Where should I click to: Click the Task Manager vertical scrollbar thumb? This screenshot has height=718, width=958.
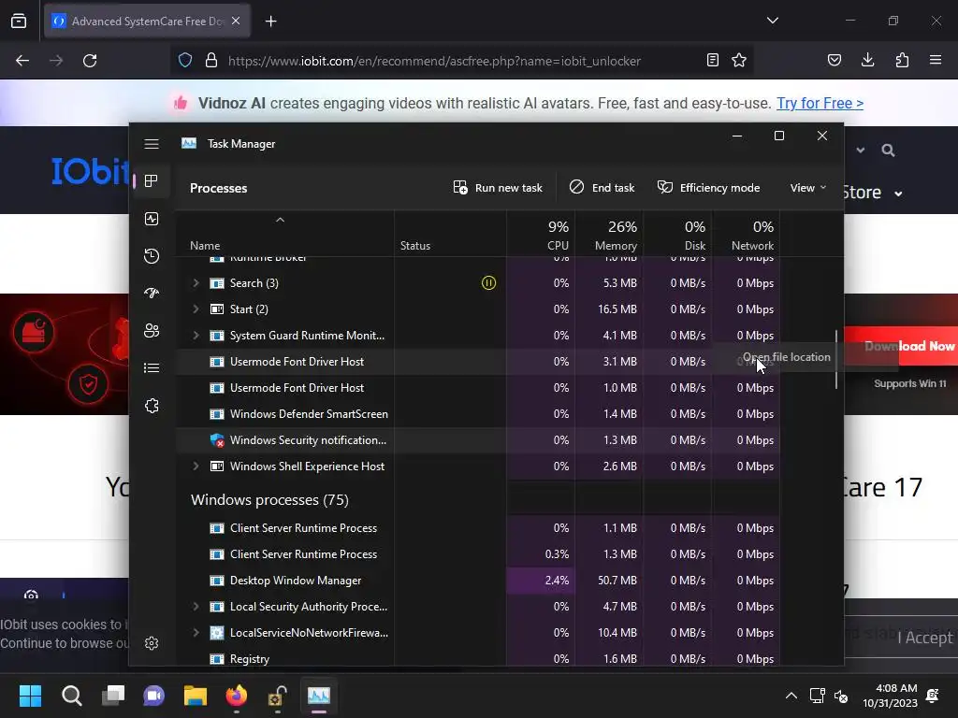tap(835, 359)
